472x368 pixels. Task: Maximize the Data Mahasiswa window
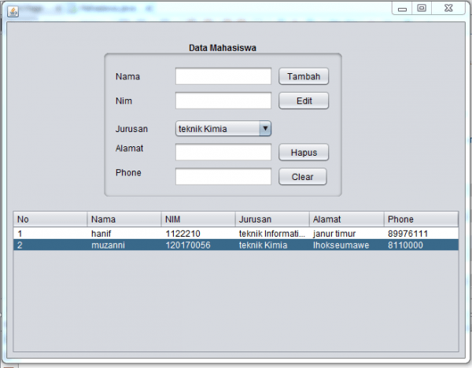tap(422, 9)
